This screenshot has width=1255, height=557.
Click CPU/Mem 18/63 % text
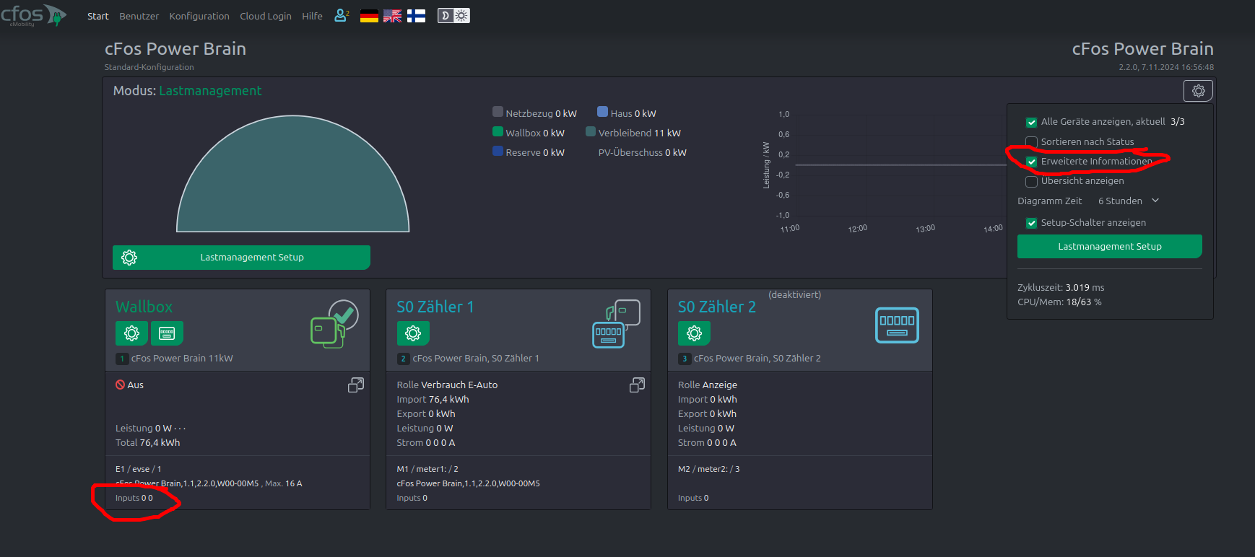(1059, 302)
